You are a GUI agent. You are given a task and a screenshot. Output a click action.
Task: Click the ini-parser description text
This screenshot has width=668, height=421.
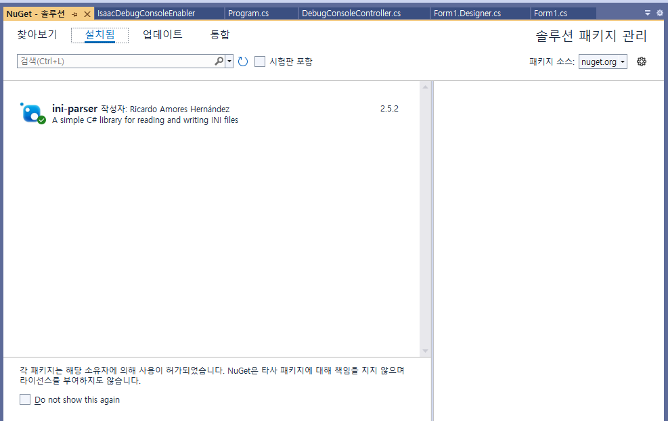point(146,120)
